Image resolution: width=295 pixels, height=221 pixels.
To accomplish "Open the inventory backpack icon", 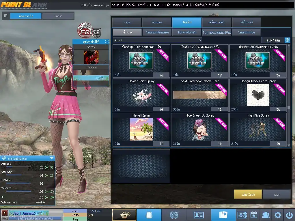I will 149,215.
